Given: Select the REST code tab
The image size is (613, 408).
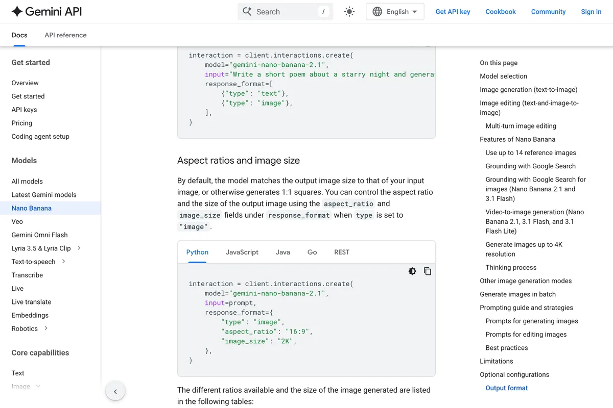Looking at the screenshot, I should click(x=342, y=252).
